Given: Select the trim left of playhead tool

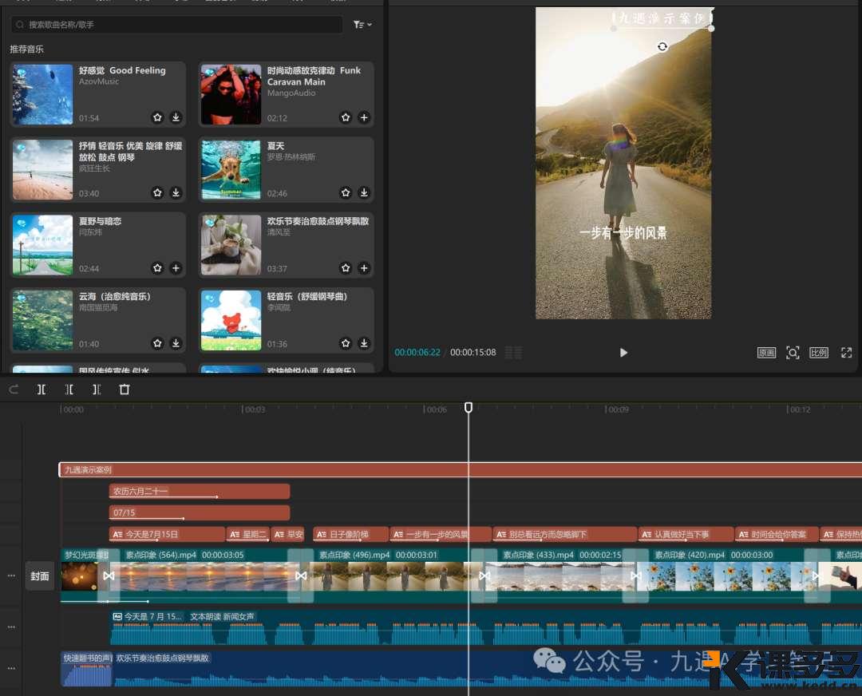Looking at the screenshot, I should [x=69, y=390].
